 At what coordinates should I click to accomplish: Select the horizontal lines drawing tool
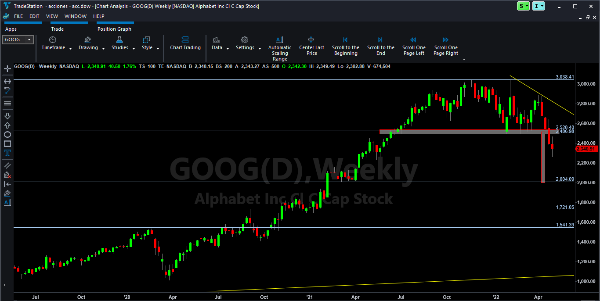(x=7, y=104)
